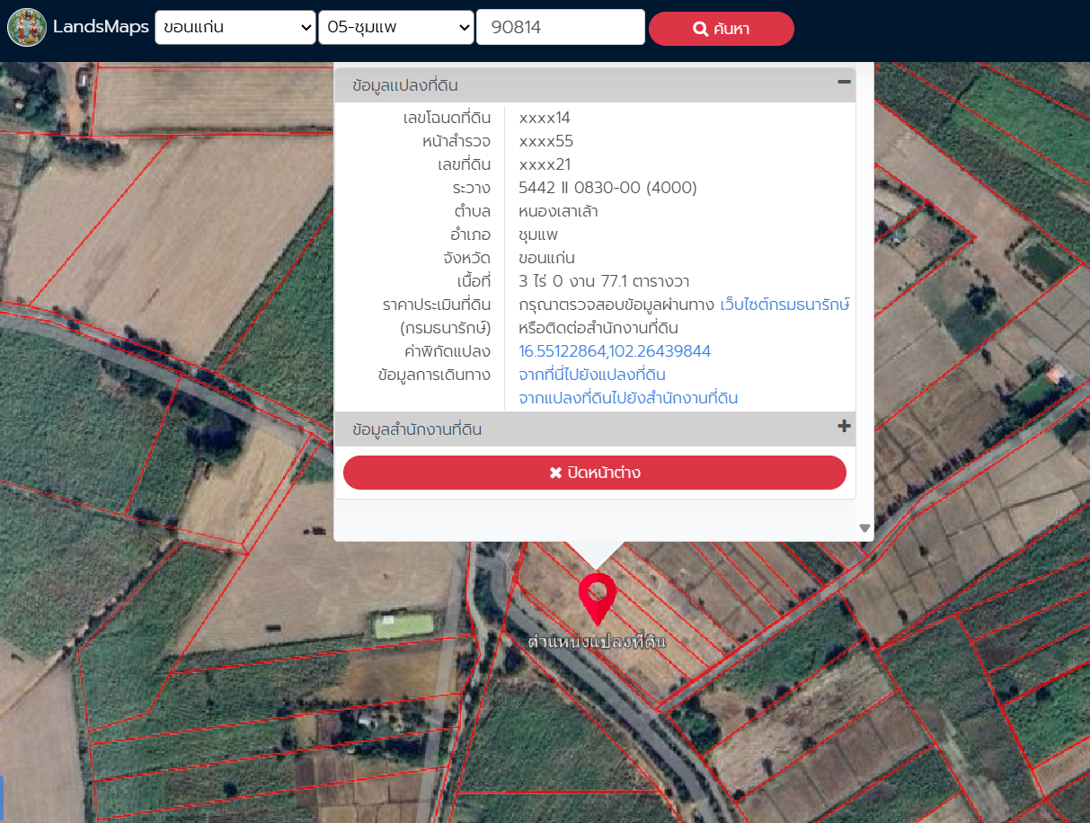
Task: Open the province dropdown showing ขอนแก่น
Action: (235, 28)
